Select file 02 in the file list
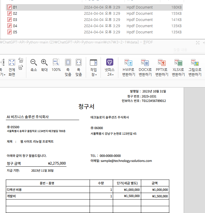 pyautogui.click(x=94, y=14)
